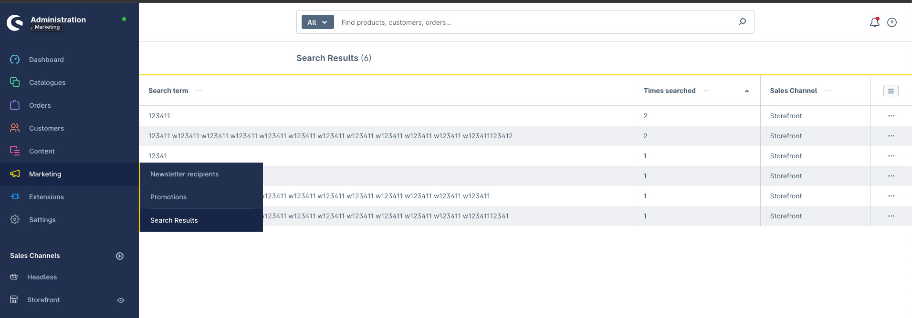912x318 pixels.
Task: Open row actions for 123411 entry
Action: (891, 116)
